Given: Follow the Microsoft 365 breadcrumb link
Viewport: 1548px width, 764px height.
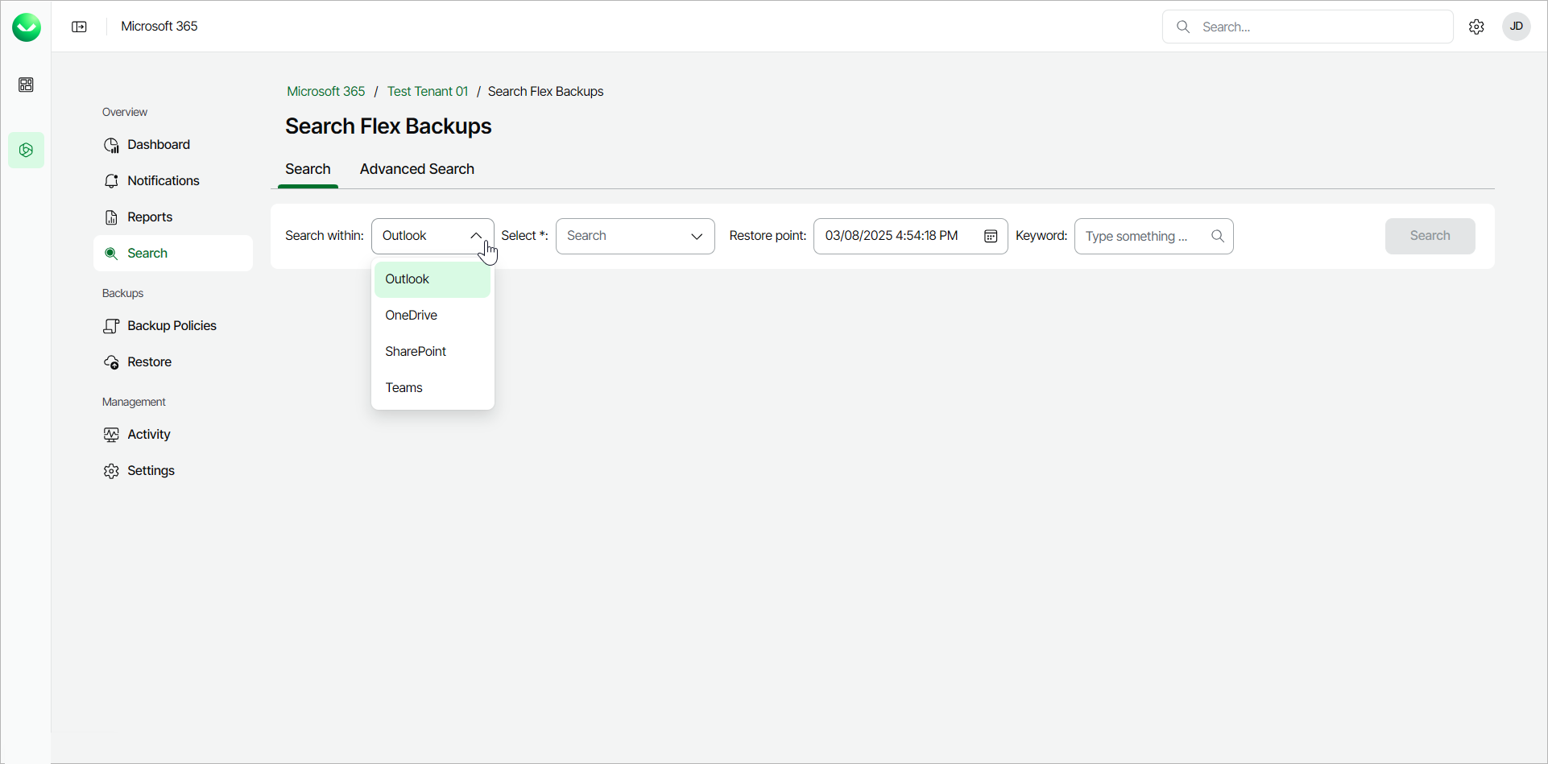Looking at the screenshot, I should point(326,92).
